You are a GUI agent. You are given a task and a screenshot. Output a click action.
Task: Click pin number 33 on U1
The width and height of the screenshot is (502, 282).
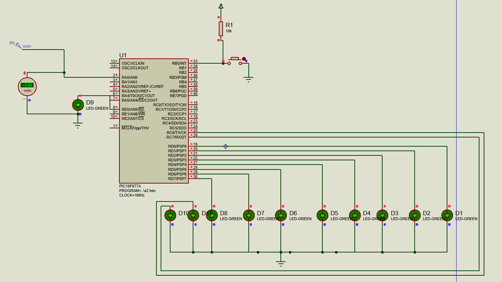click(x=195, y=61)
